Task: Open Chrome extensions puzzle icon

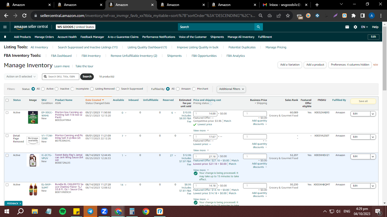Action: pyautogui.click(x=354, y=16)
